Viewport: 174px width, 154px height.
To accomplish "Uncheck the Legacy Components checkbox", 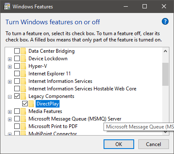I will coord(17,96).
